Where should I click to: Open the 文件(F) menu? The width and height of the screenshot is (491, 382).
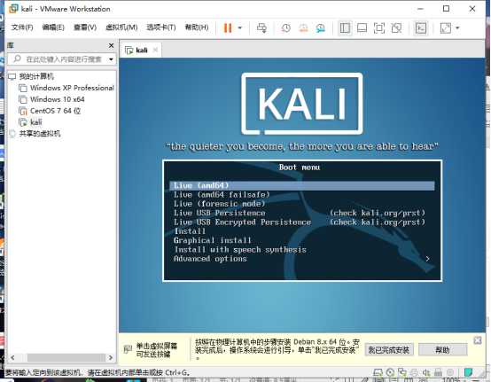pos(22,27)
